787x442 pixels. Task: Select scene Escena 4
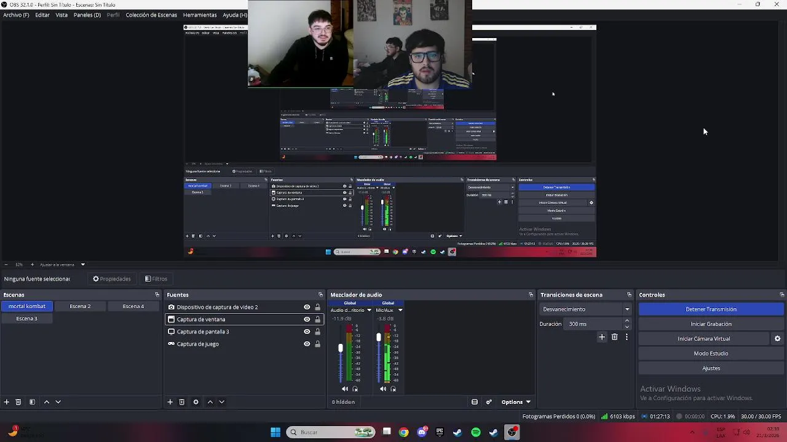(x=133, y=306)
